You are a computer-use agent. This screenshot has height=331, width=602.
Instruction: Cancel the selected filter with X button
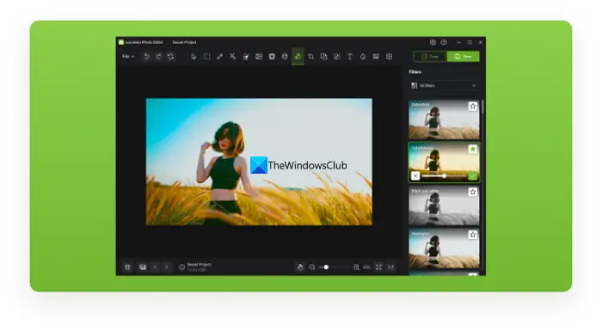415,176
